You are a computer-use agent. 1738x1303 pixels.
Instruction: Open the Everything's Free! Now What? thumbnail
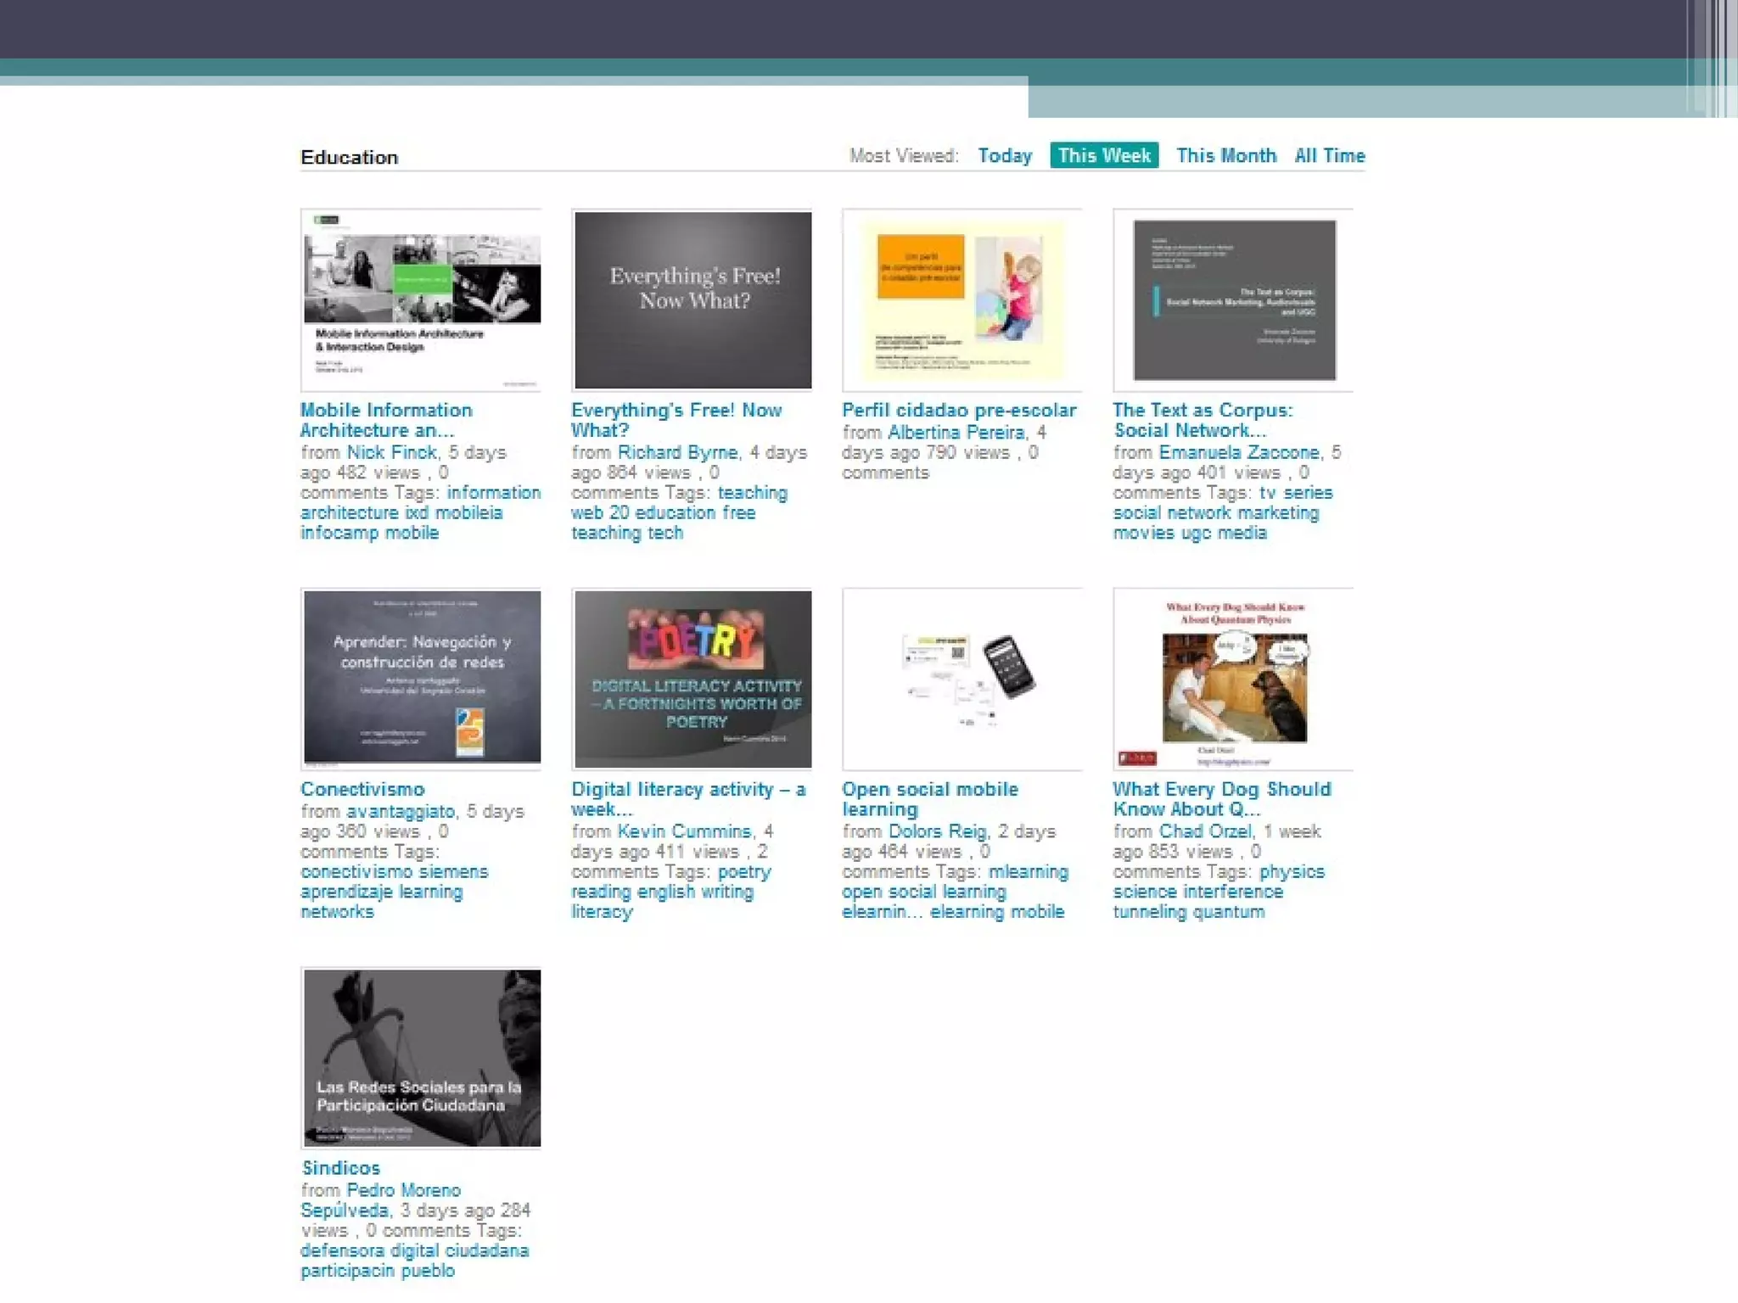pos(692,299)
